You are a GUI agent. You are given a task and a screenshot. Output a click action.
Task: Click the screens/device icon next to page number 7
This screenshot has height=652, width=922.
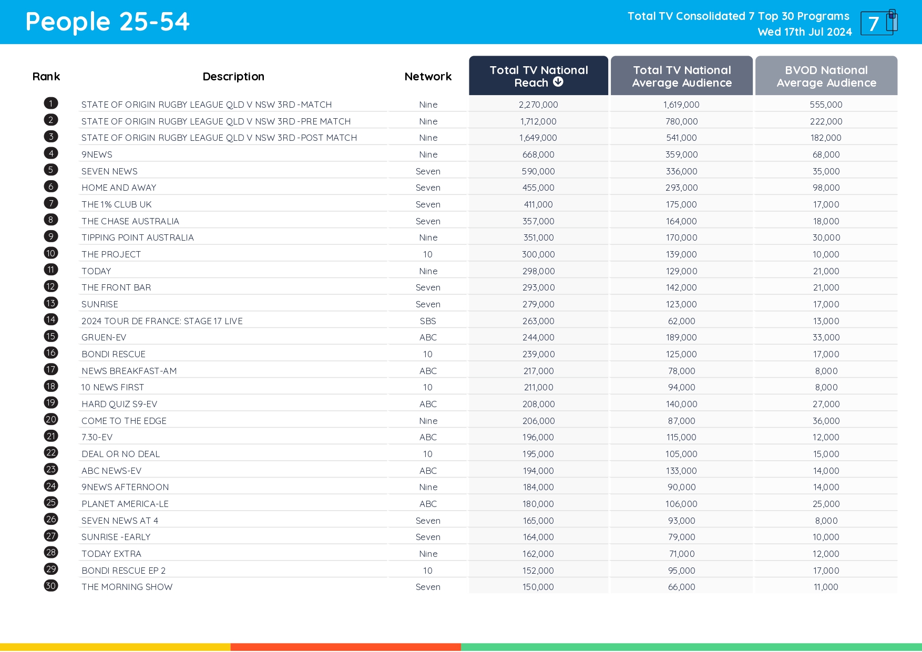[891, 22]
